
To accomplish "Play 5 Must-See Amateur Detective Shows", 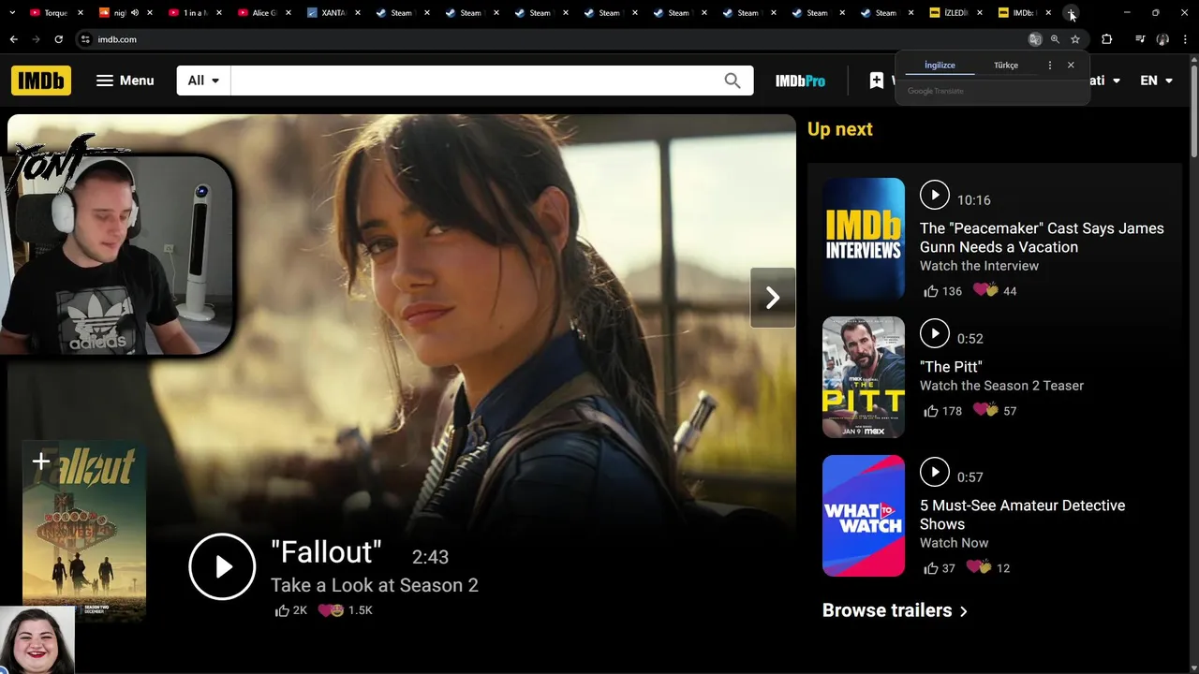I will 934,472.
